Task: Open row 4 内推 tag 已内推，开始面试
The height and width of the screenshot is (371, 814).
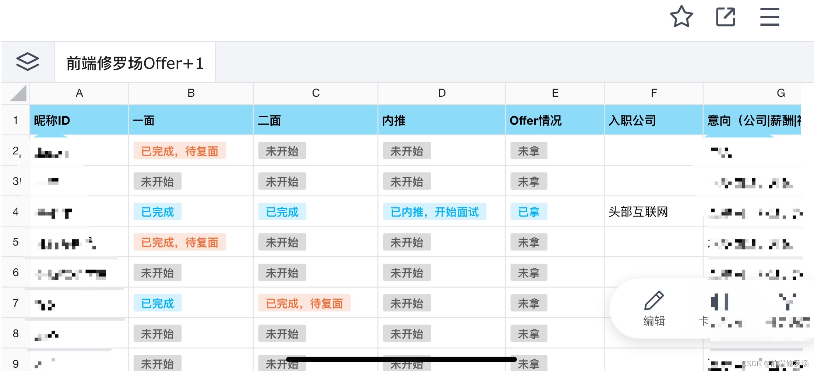Action: pyautogui.click(x=434, y=212)
